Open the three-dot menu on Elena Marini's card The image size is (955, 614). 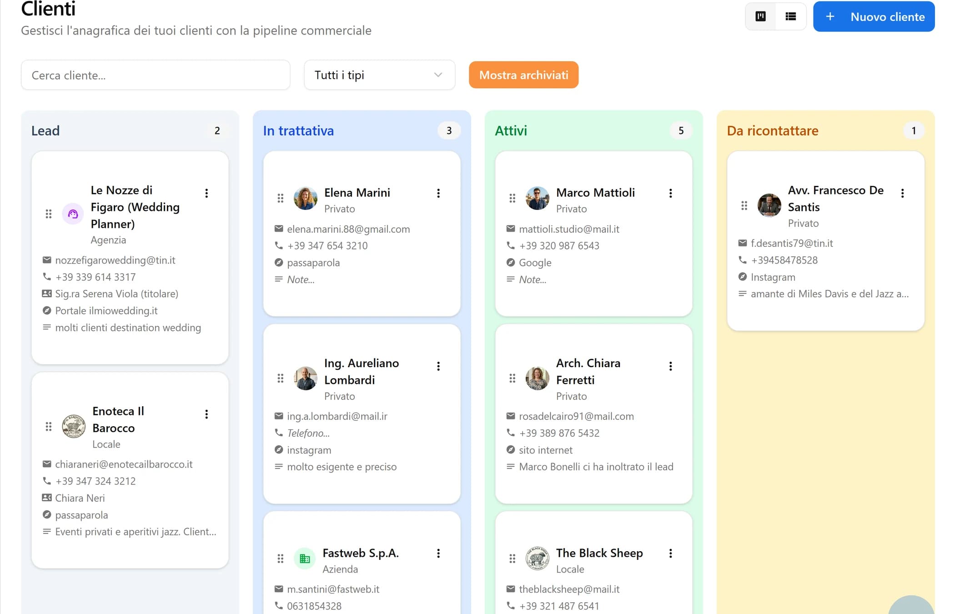coord(438,193)
